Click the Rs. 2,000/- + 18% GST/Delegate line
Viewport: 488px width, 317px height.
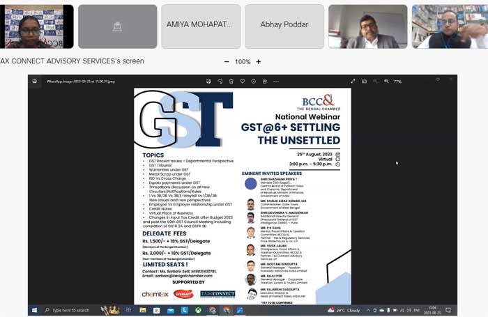[176, 253]
